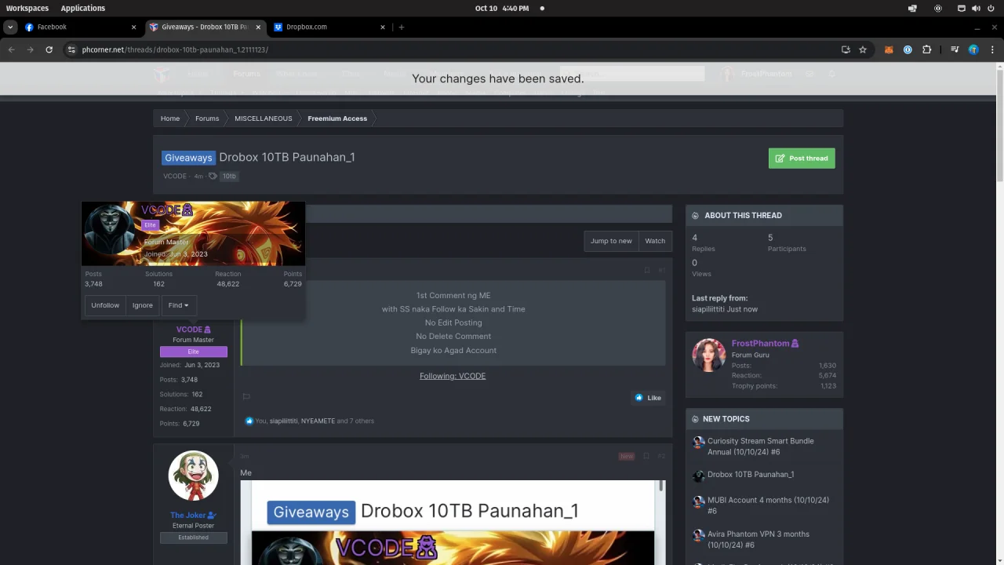The height and width of the screenshot is (565, 1004).
Task: Bookmark this page with the star icon
Action: pyautogui.click(x=863, y=49)
